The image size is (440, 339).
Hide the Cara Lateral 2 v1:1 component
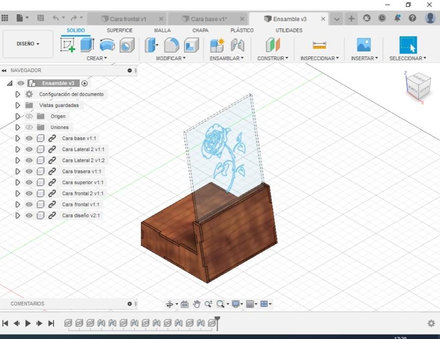(x=29, y=149)
